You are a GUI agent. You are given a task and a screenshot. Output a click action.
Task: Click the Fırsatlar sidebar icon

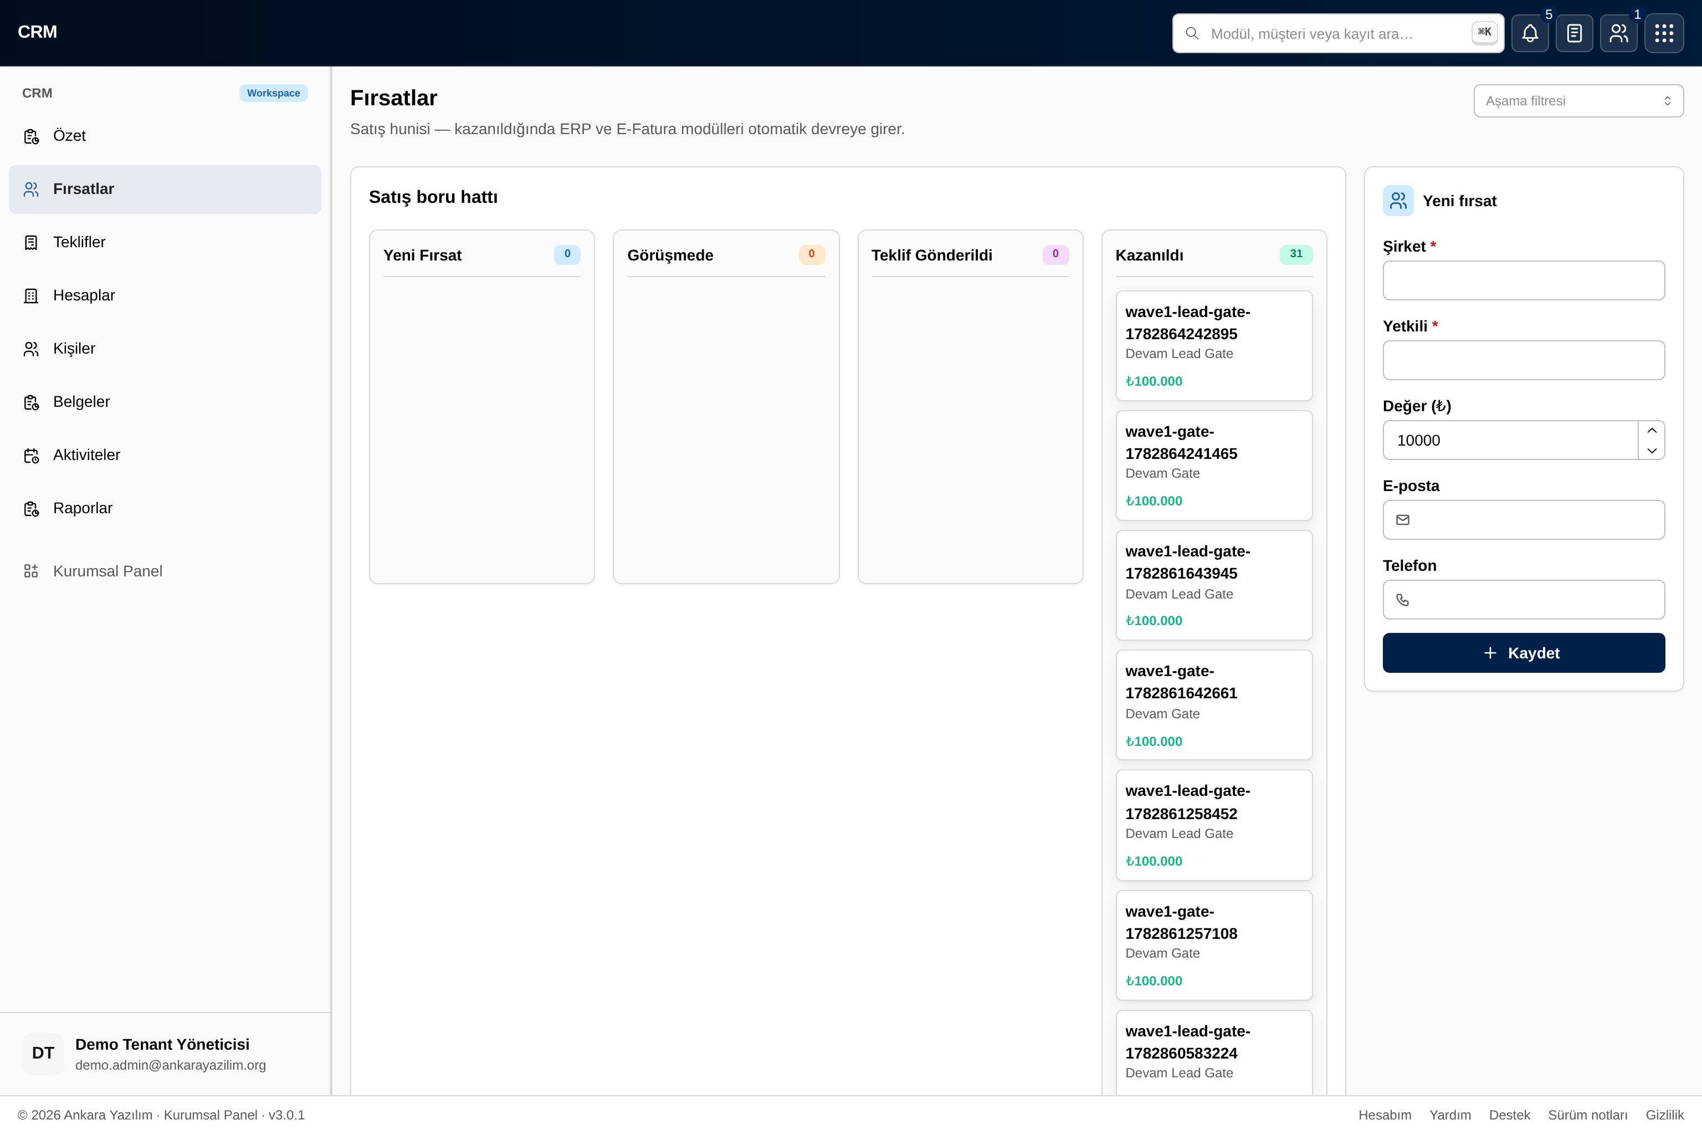[31, 189]
